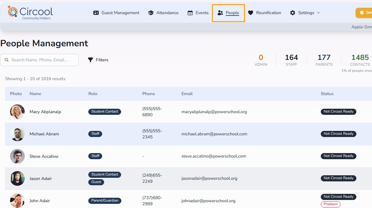Click the Settings gear icon

(293, 13)
